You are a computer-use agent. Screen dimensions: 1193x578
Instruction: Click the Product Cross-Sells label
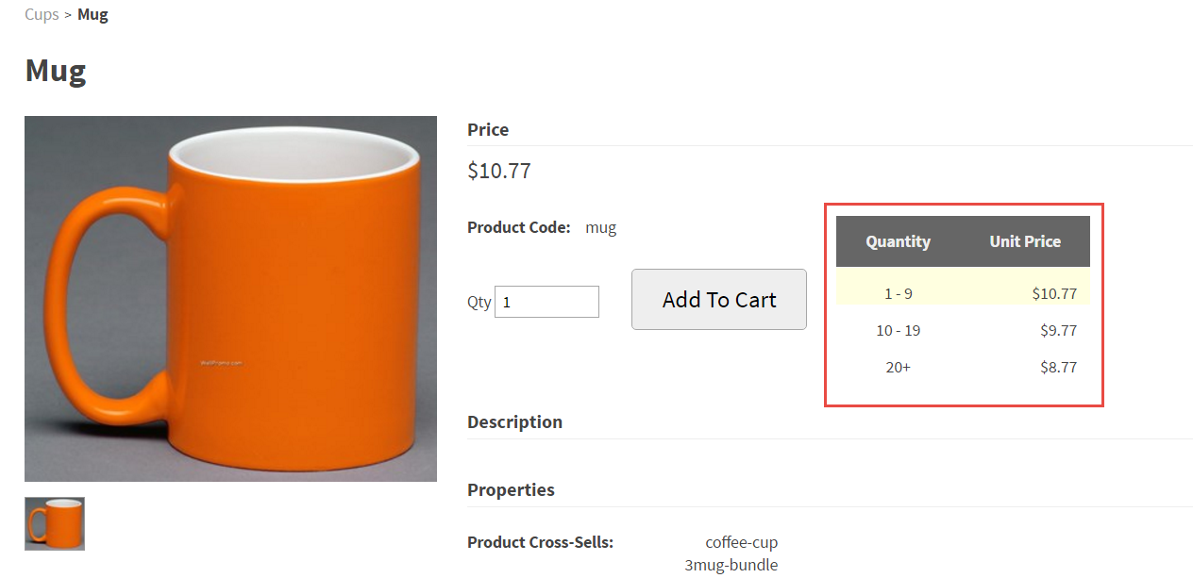tap(540, 542)
